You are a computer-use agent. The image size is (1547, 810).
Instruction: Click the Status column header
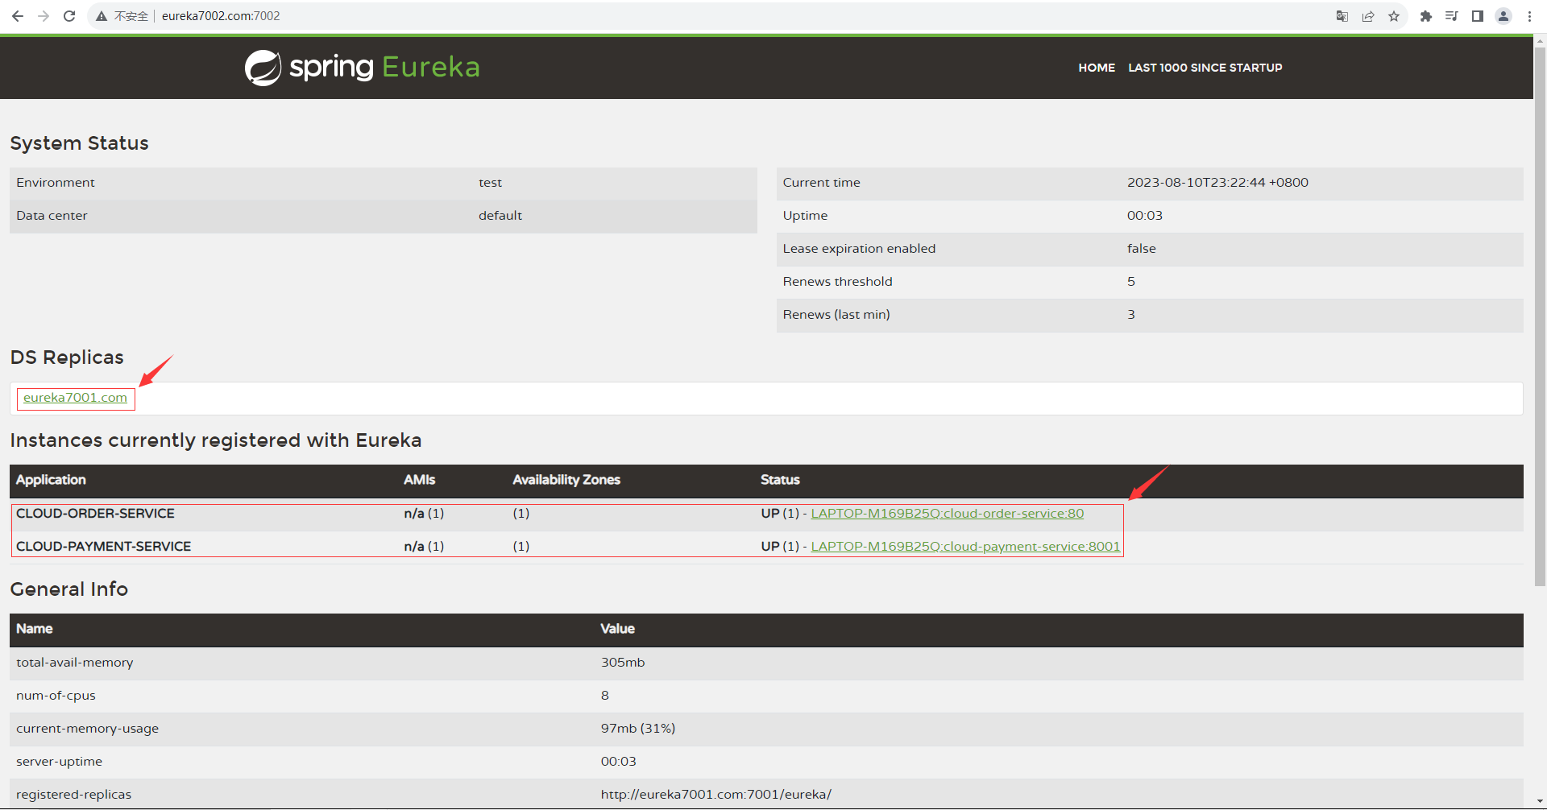click(780, 480)
